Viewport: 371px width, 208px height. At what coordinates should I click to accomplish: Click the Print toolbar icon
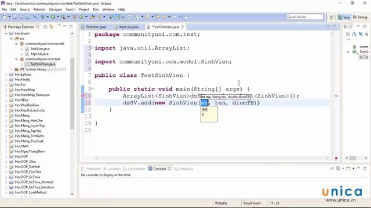click(x=27, y=17)
